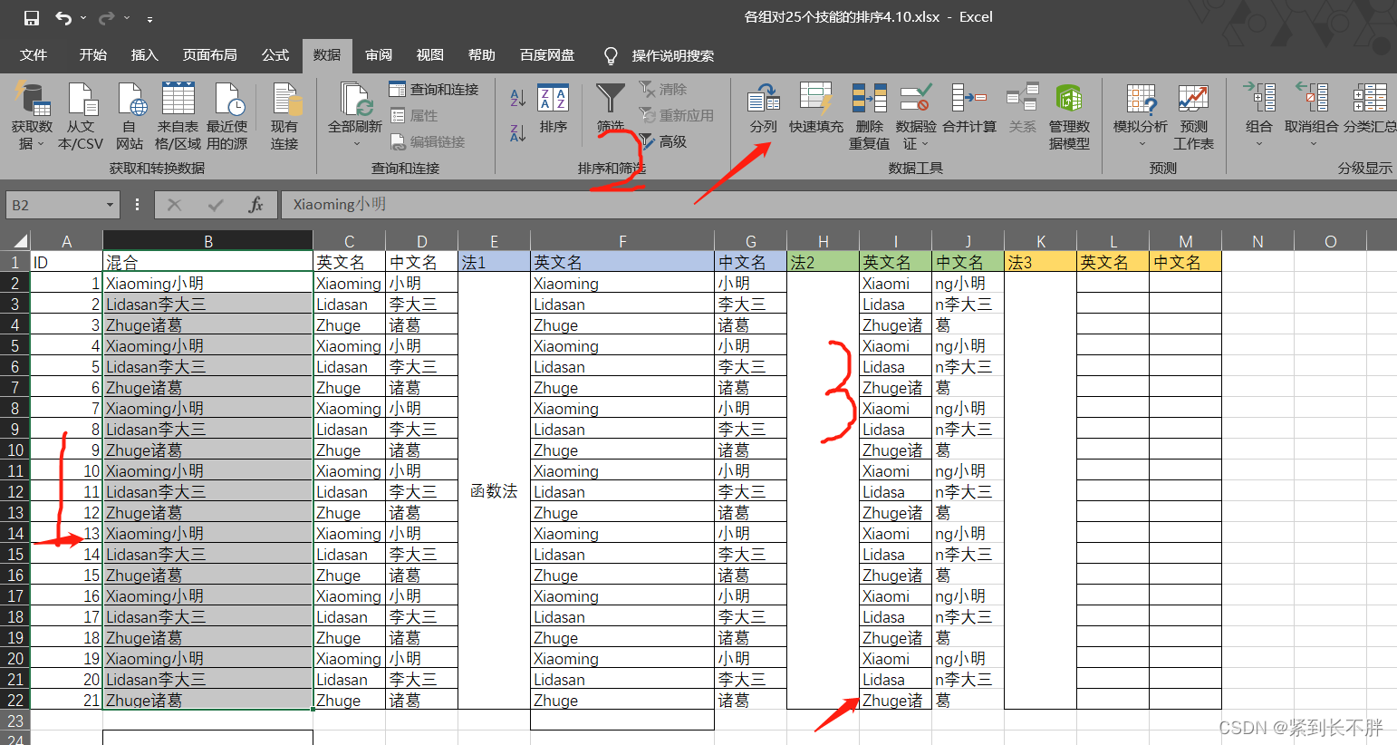Click cell M1 labeled 中文名
Viewport: 1397px width, 745px height.
pos(1186,262)
